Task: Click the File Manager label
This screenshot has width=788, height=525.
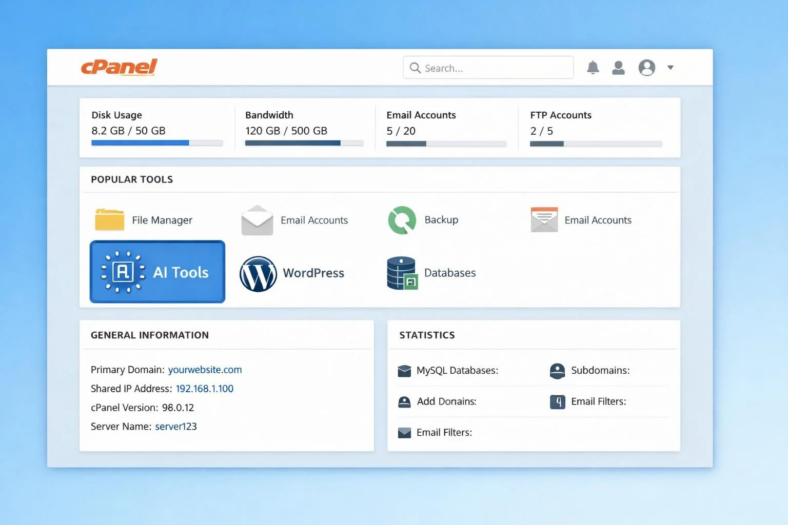Action: (162, 220)
